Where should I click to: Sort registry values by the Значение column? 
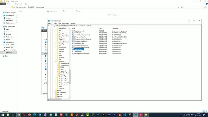coord(115,28)
